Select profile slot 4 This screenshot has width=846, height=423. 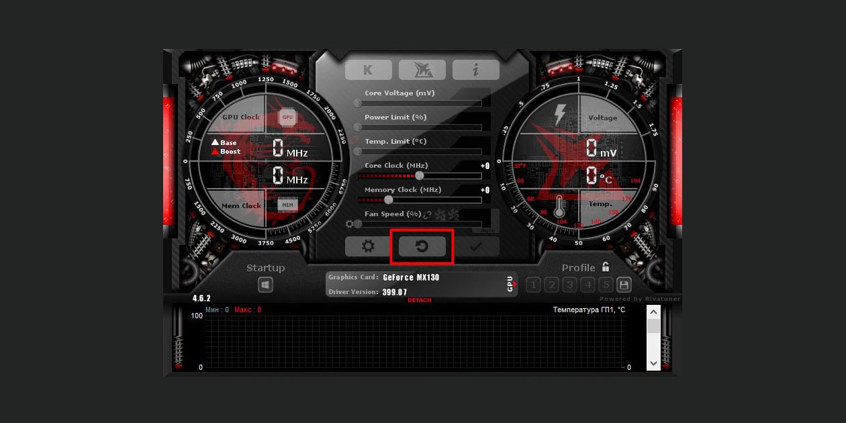click(x=587, y=285)
